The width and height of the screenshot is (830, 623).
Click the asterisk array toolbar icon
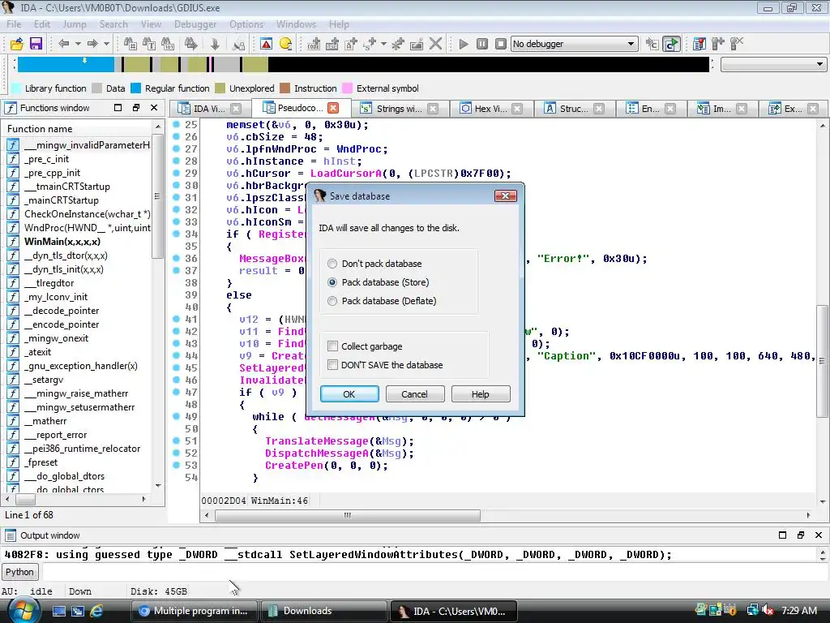[x=397, y=44]
